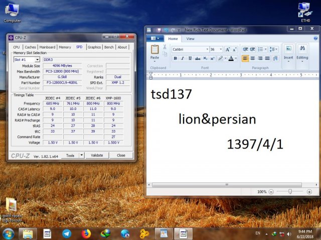Click the Close button in CPU-Z
321x240 pixels.
click(121, 155)
